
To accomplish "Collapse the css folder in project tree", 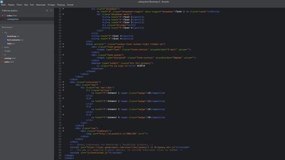I will click(x=3, y=33).
